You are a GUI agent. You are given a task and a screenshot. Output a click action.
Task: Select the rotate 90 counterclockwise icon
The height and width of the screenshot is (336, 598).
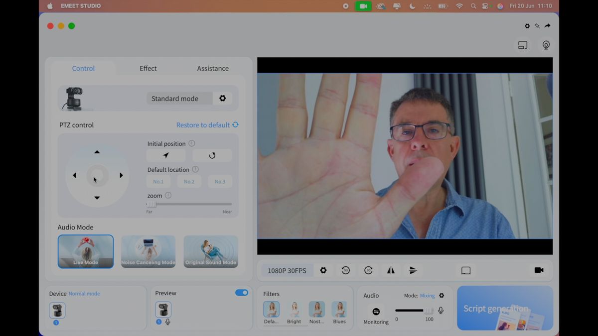click(x=346, y=270)
